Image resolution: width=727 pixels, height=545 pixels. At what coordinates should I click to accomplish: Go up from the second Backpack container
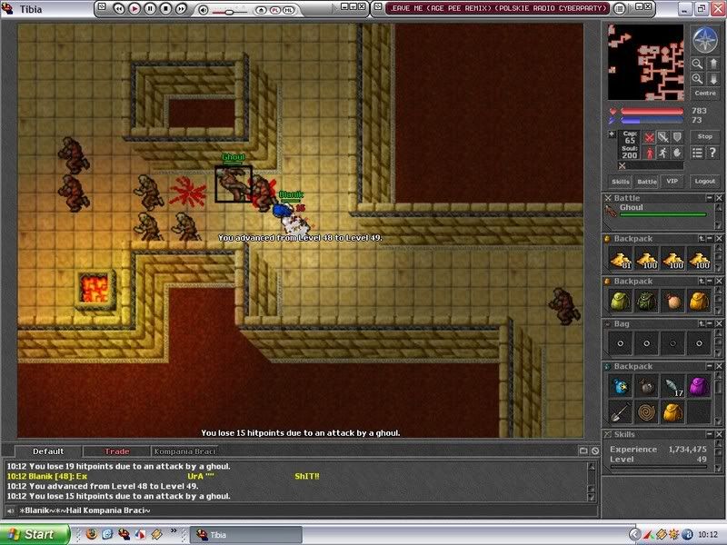(702, 282)
